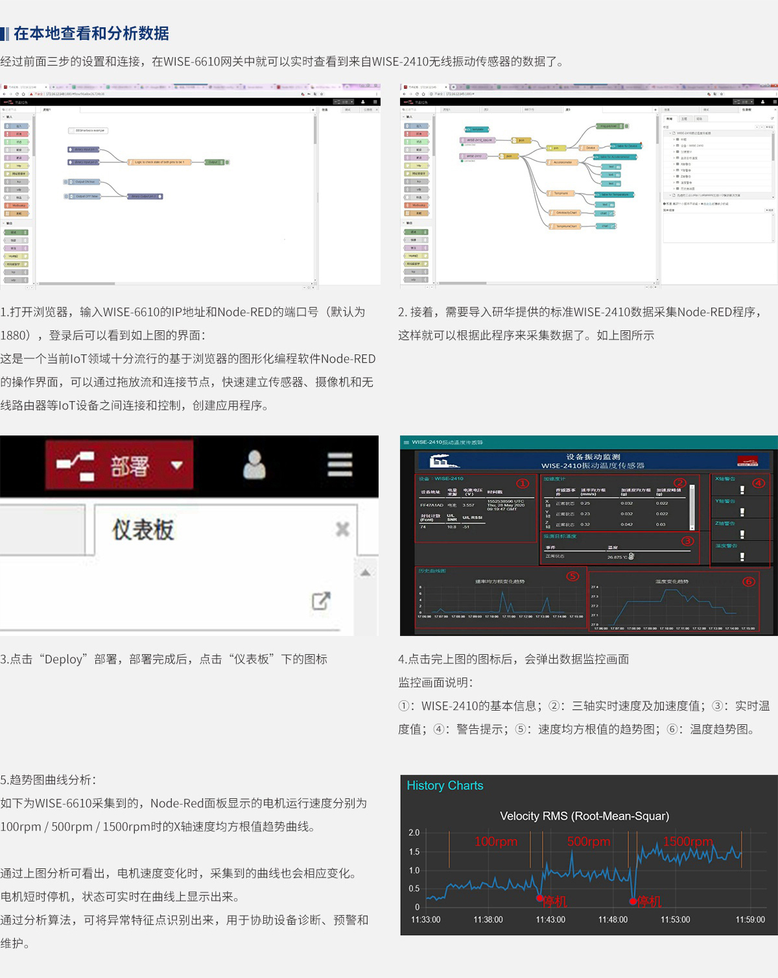Click the accelerometer table scrollbar in dashboard
This screenshot has height=978, width=778.
(x=692, y=506)
